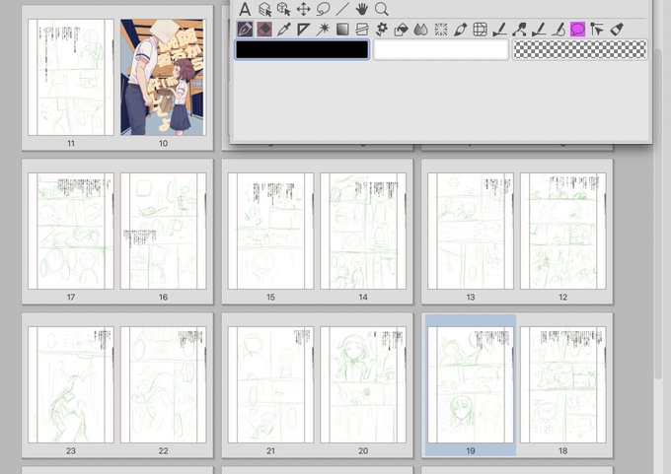Select the purple Balloon speech tool
Image resolution: width=671 pixels, height=474 pixels.
(x=577, y=29)
